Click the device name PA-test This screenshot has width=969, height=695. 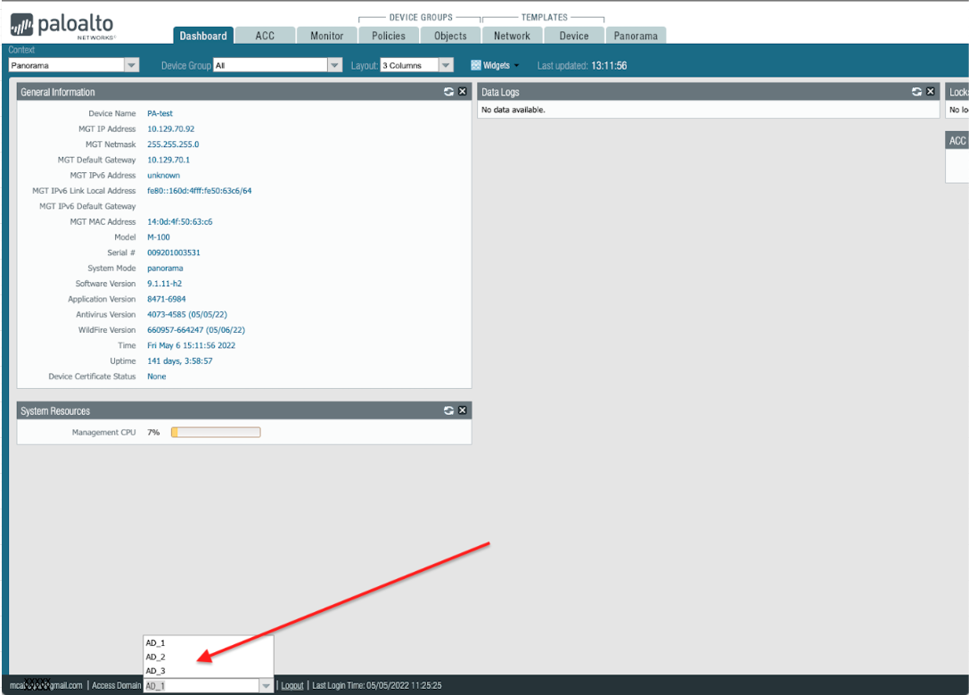(160, 114)
